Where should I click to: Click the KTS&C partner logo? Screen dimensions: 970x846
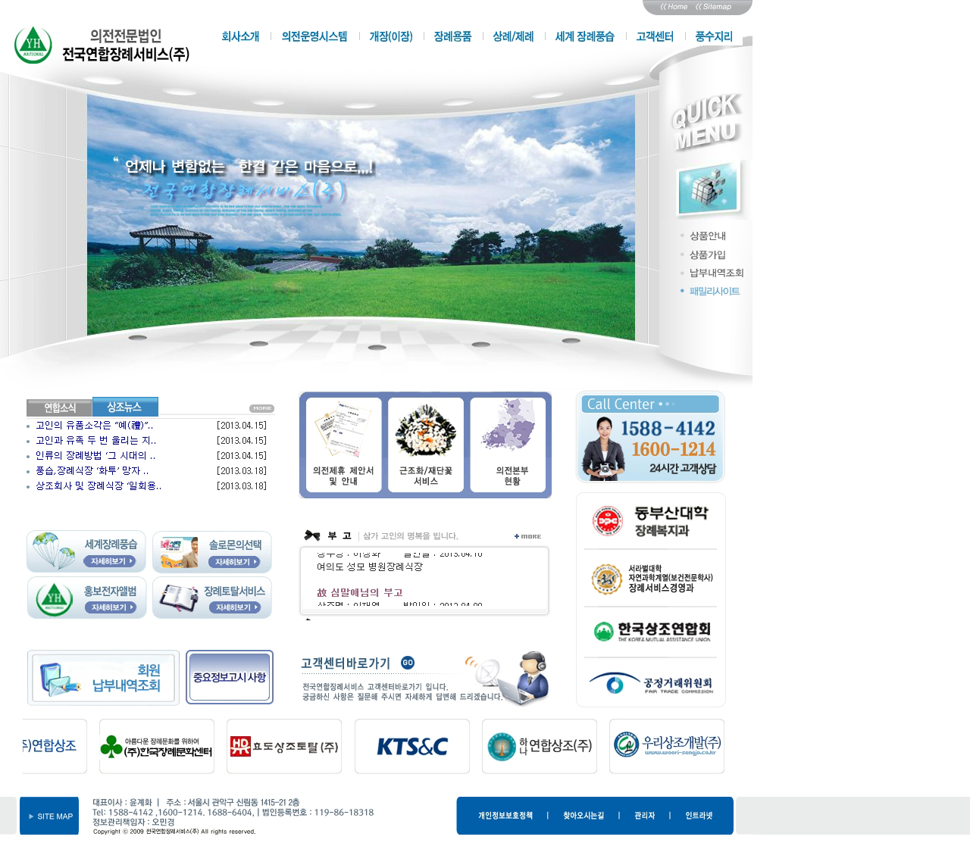tap(412, 747)
